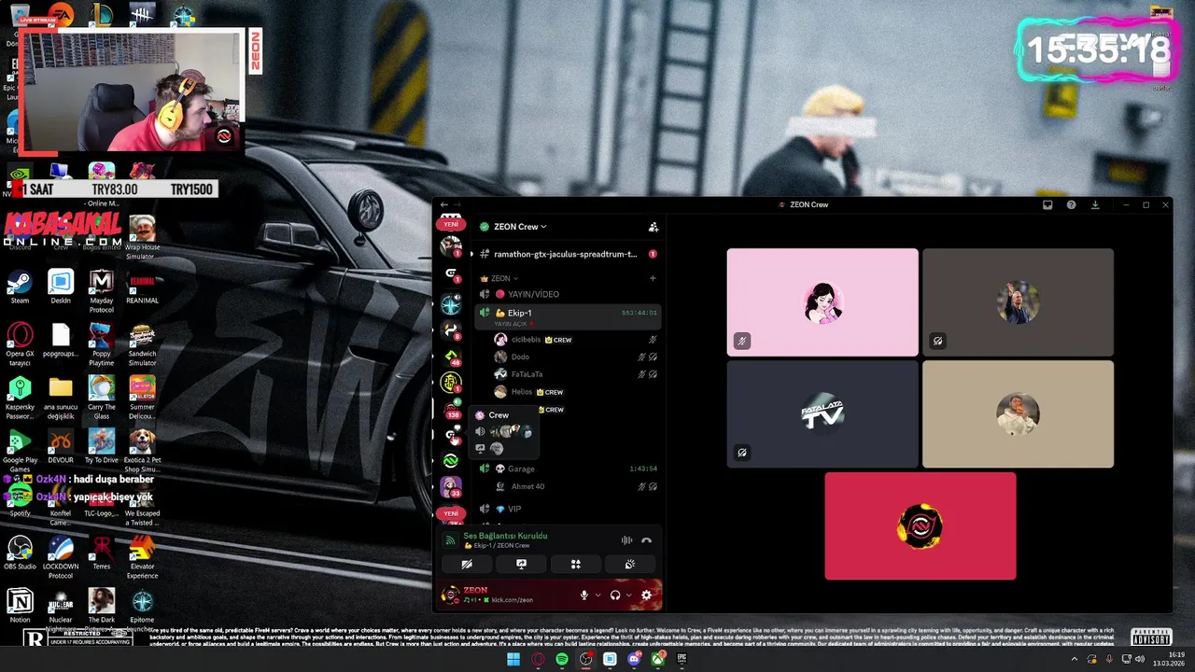Open Discord user settings gear
The image size is (1195, 672).
[x=646, y=595]
